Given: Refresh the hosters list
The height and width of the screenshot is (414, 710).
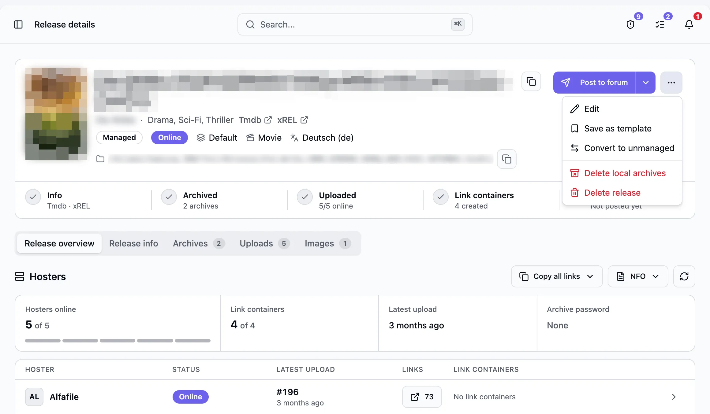Looking at the screenshot, I should pyautogui.click(x=684, y=276).
